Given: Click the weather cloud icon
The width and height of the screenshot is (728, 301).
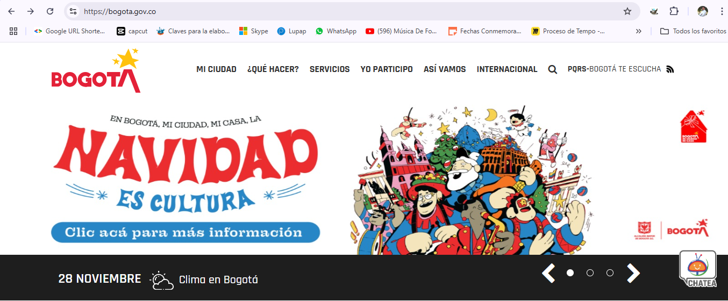Looking at the screenshot, I should pyautogui.click(x=162, y=281).
